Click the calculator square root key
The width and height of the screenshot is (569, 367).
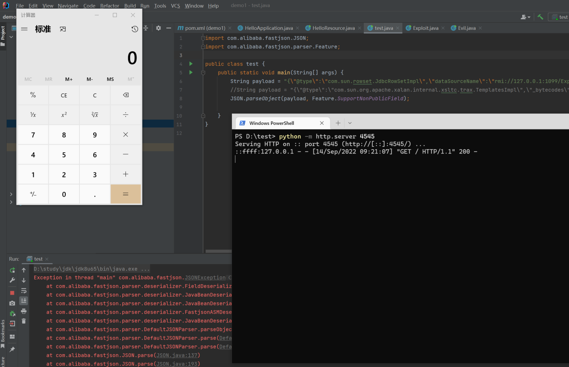(x=95, y=115)
